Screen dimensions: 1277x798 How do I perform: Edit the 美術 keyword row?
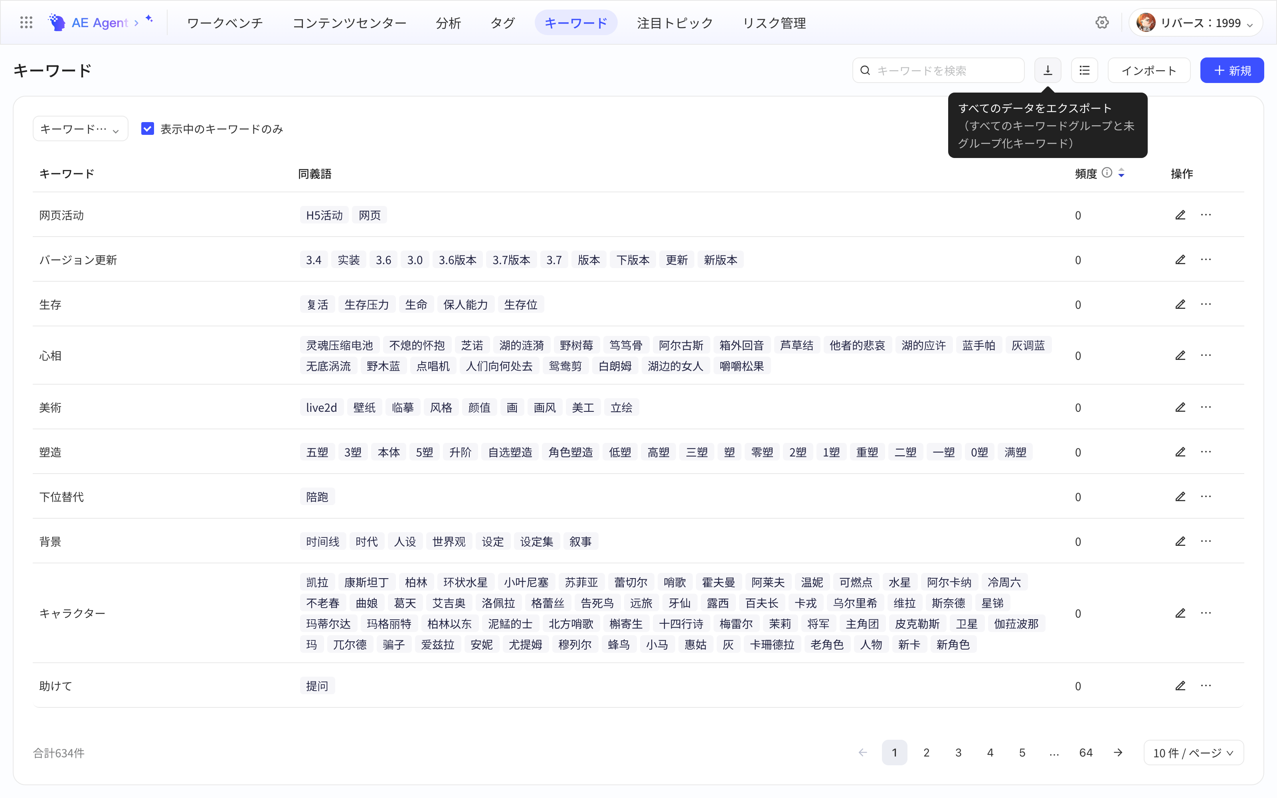[x=1180, y=407]
